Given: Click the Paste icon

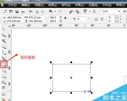Looking at the screenshot, I should (x=43, y=11).
